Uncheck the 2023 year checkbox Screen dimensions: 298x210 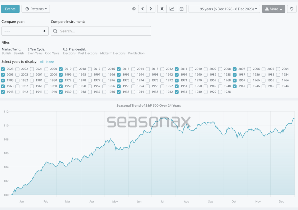[3, 69]
